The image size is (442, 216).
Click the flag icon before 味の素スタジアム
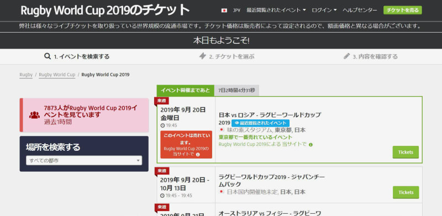point(222,130)
